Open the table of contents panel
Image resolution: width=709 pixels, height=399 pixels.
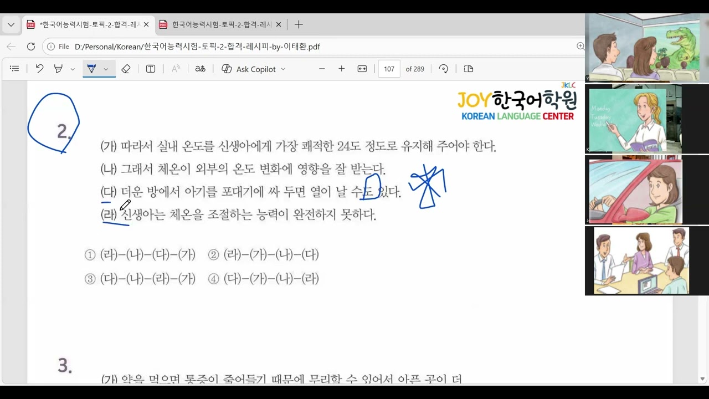point(15,69)
